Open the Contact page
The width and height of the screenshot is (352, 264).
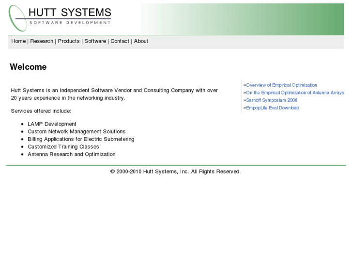click(x=120, y=41)
